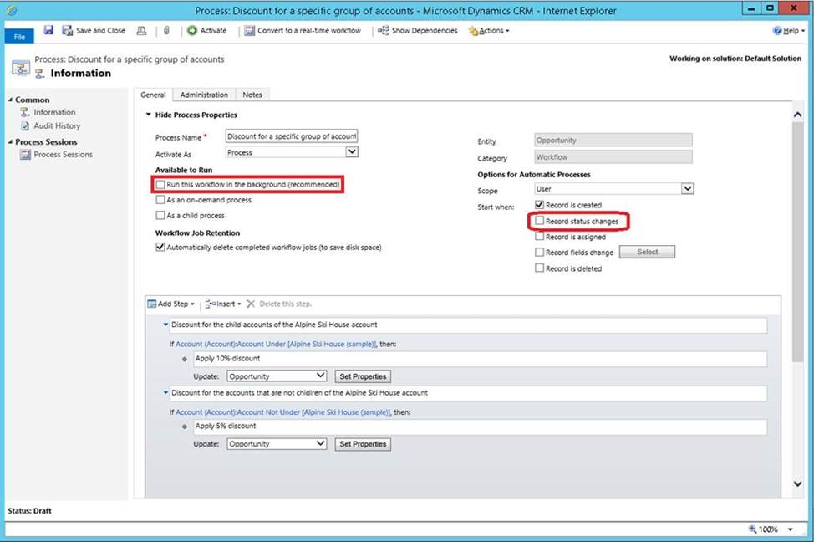Click the paperclip attachment icon

(166, 31)
